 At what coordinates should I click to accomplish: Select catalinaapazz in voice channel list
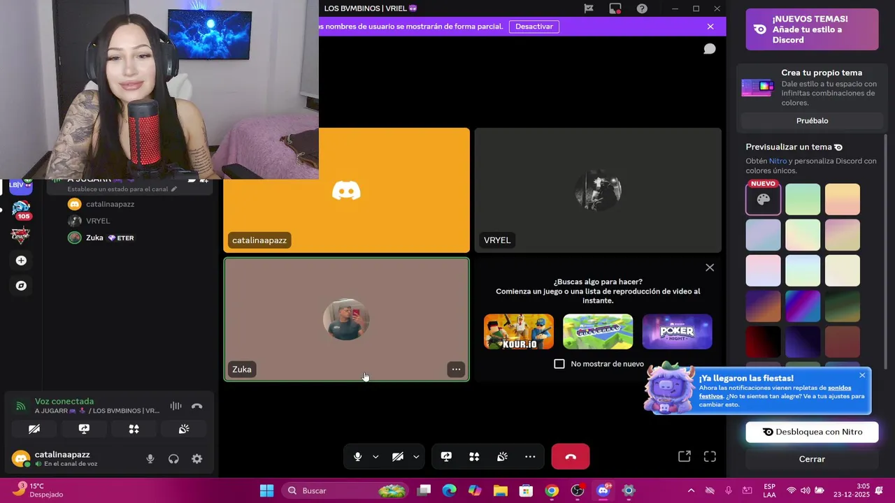pyautogui.click(x=110, y=204)
